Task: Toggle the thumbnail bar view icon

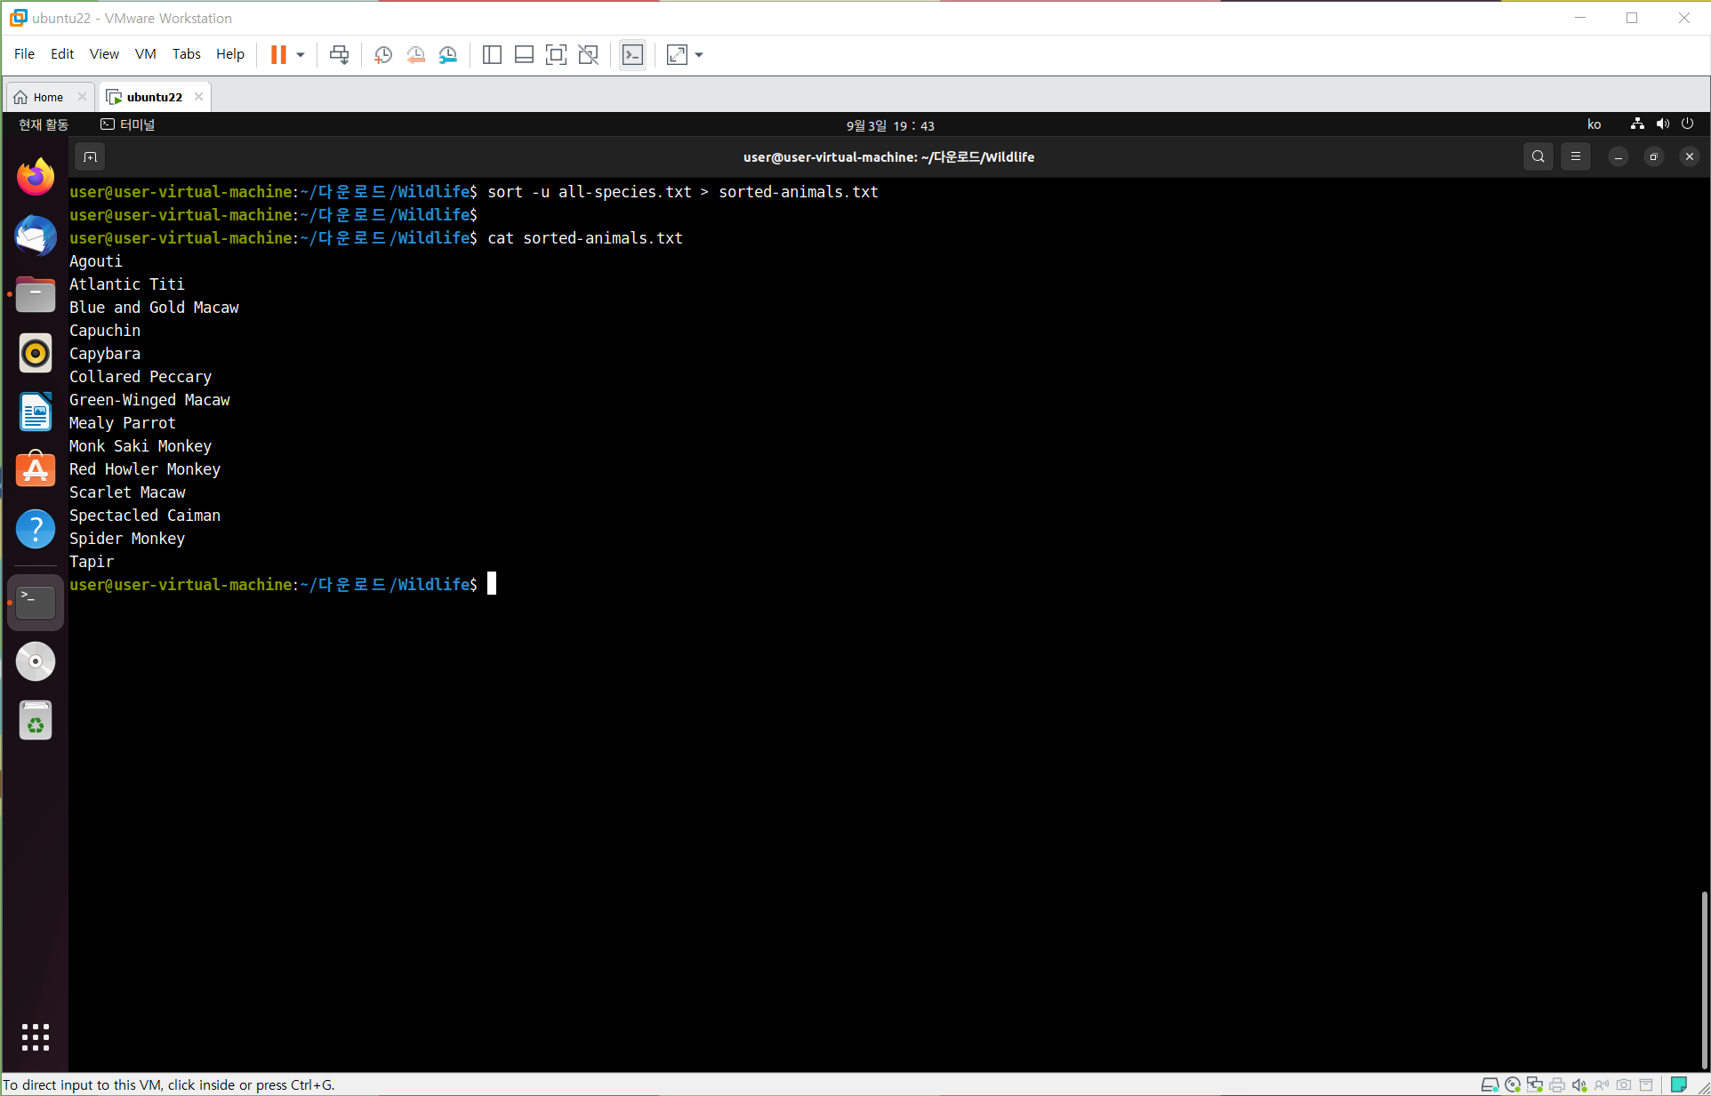Action: point(524,55)
